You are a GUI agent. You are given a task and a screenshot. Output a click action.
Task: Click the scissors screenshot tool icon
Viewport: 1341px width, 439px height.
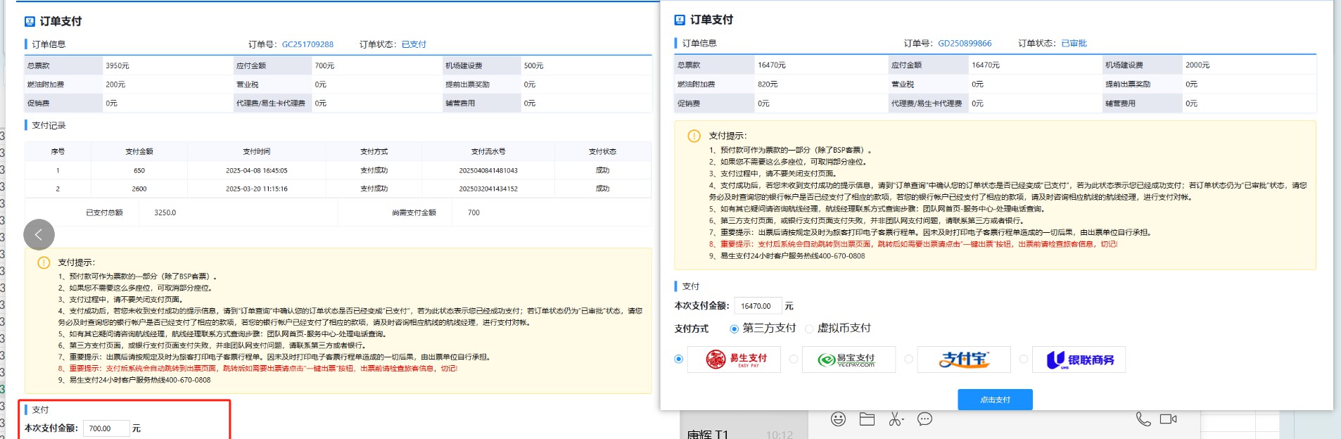tap(896, 419)
